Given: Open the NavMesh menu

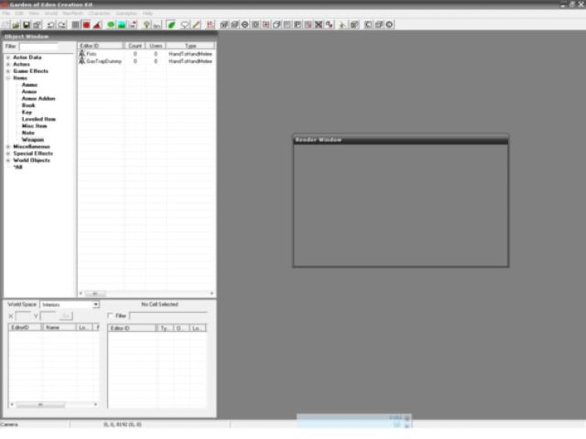Looking at the screenshot, I should 73,13.
